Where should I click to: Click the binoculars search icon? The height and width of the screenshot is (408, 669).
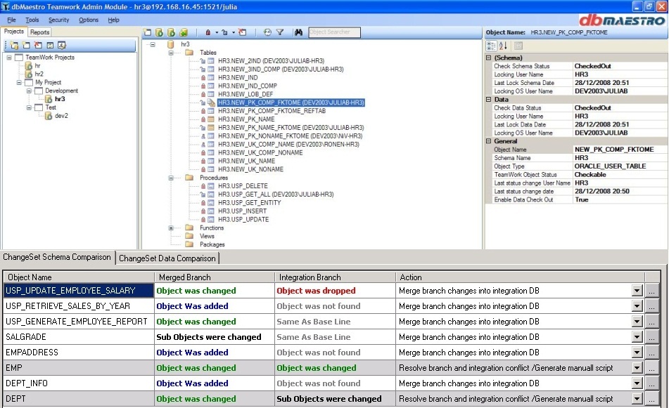click(298, 32)
